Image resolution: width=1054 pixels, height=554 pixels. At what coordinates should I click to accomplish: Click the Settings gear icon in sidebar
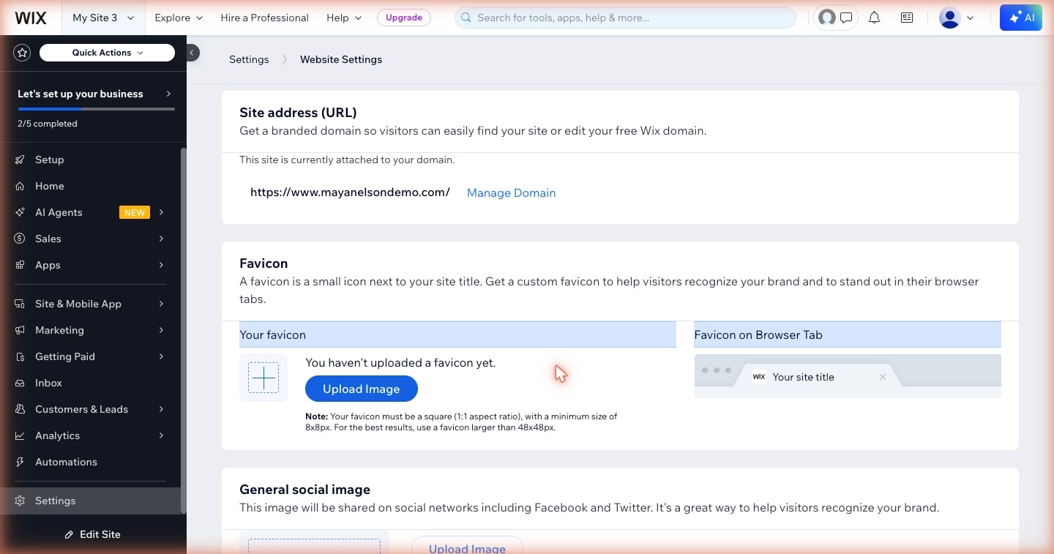pyautogui.click(x=20, y=501)
